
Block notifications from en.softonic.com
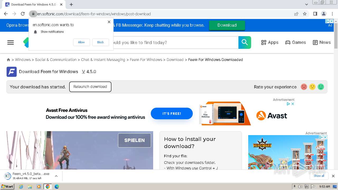pos(100,42)
